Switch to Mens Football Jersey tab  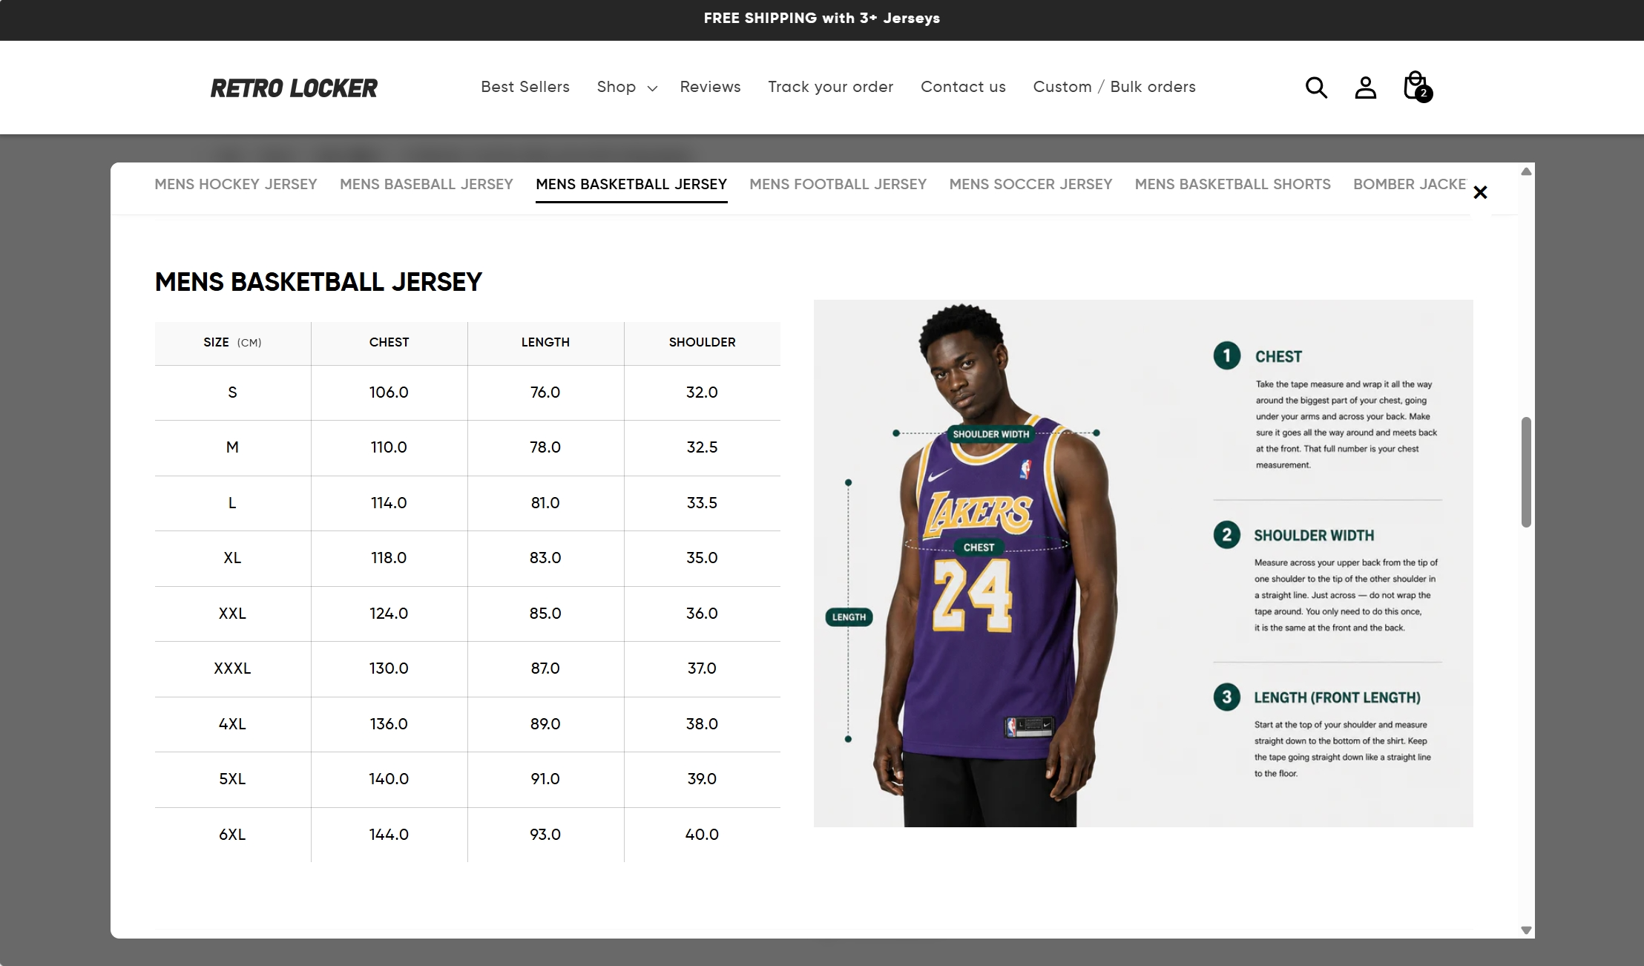click(838, 184)
